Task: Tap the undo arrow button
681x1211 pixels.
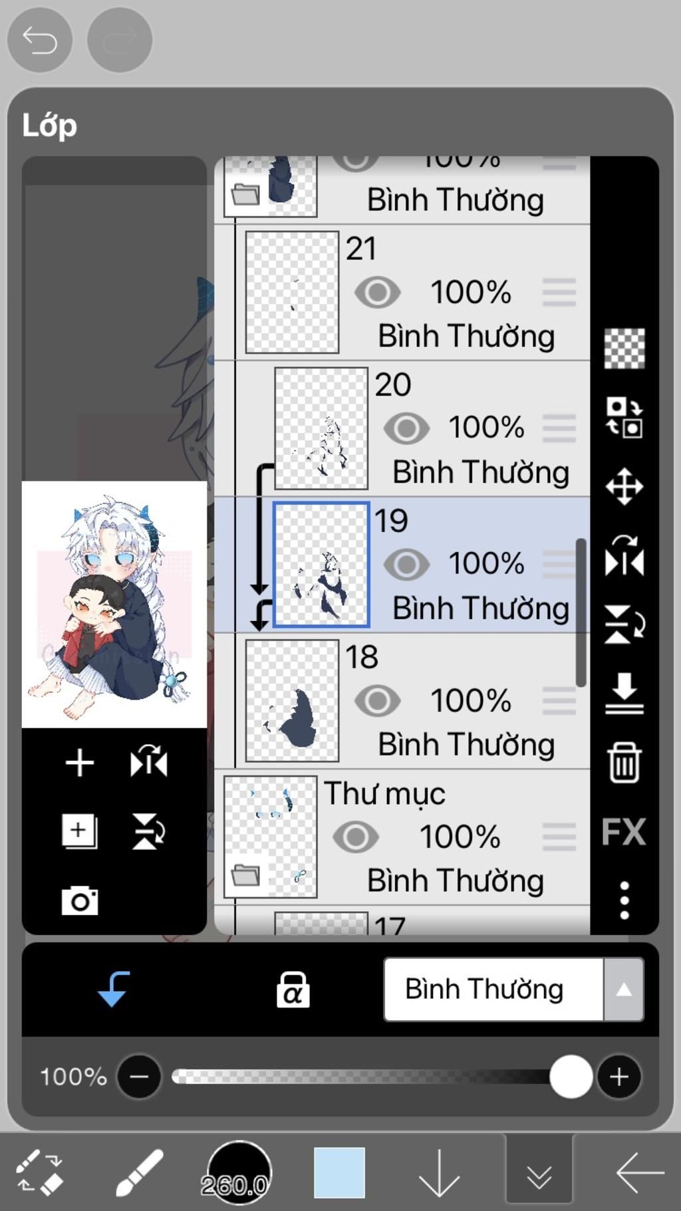Action: (x=40, y=41)
